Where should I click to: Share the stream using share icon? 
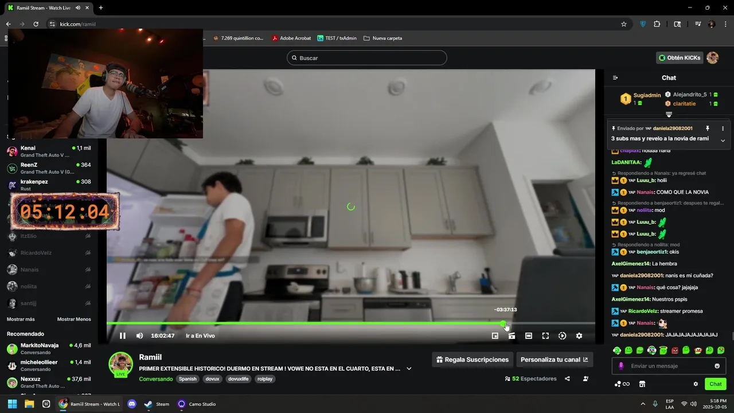pyautogui.click(x=567, y=379)
